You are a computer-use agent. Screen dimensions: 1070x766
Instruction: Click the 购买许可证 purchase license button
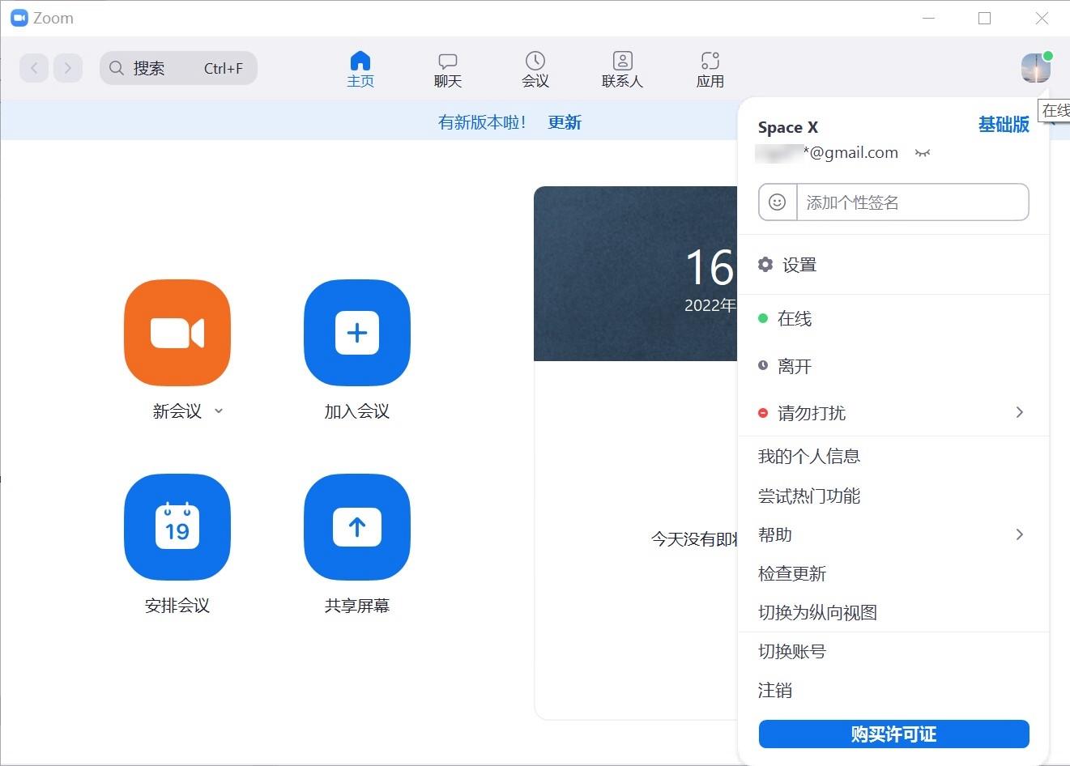tap(893, 734)
